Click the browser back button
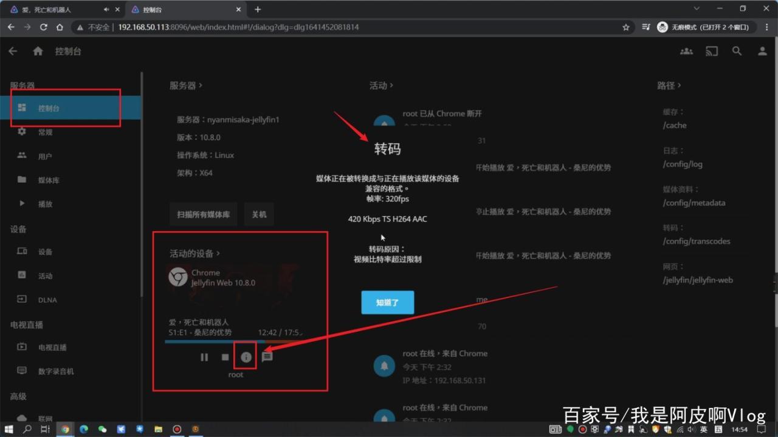The height and width of the screenshot is (437, 778). point(11,27)
